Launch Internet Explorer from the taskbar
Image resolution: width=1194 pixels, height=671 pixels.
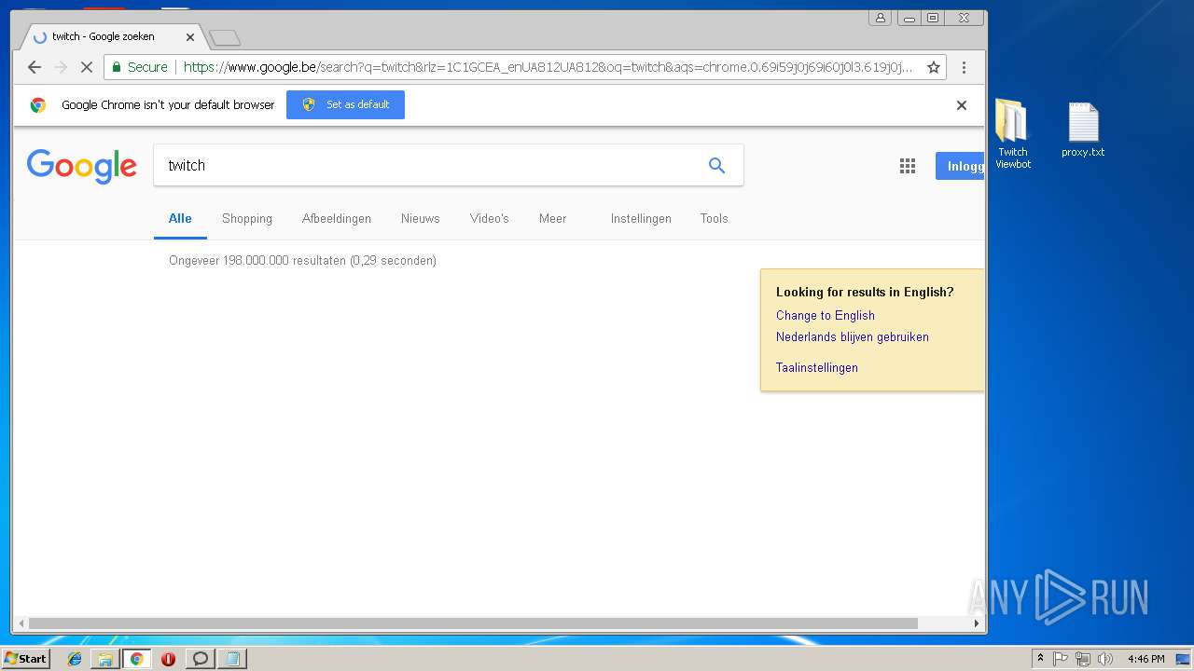[x=75, y=659]
